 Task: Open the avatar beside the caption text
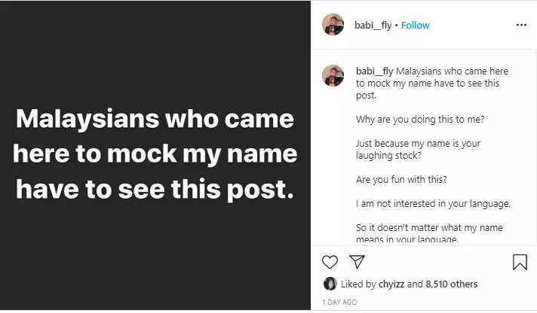[x=333, y=75]
